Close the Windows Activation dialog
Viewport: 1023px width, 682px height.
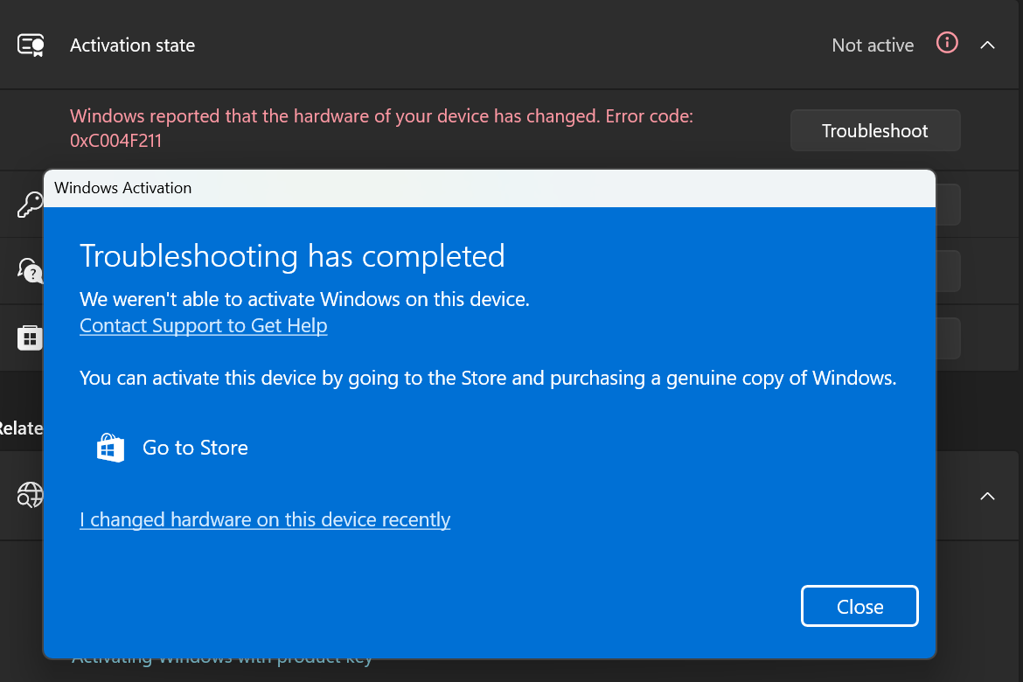[x=859, y=606]
